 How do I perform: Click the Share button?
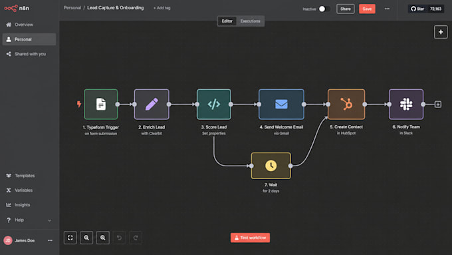346,9
